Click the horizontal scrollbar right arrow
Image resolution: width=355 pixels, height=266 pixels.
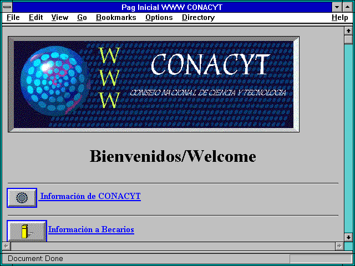[339, 246]
